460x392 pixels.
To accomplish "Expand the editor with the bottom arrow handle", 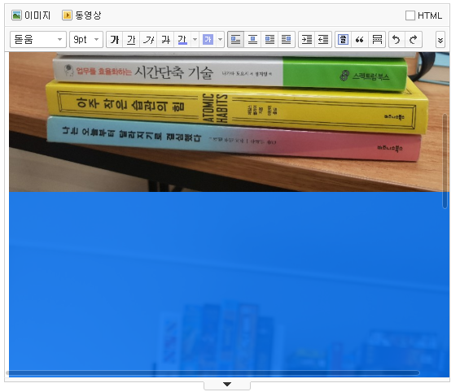I will pos(227,385).
